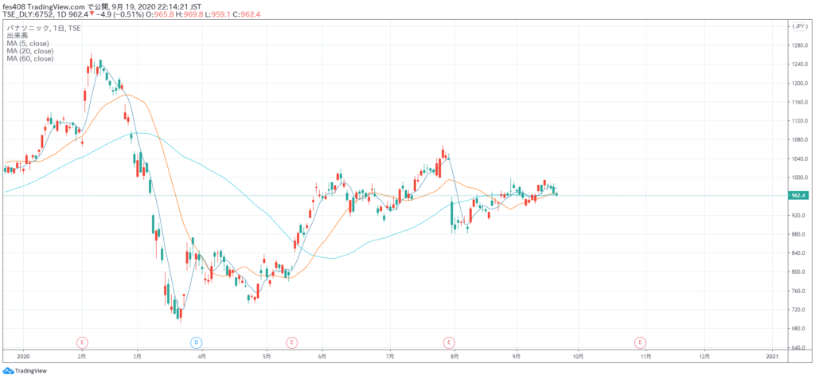Screen dimensions: 815x379
Task: Click the 8月 label on time axis
Action: click(x=454, y=357)
